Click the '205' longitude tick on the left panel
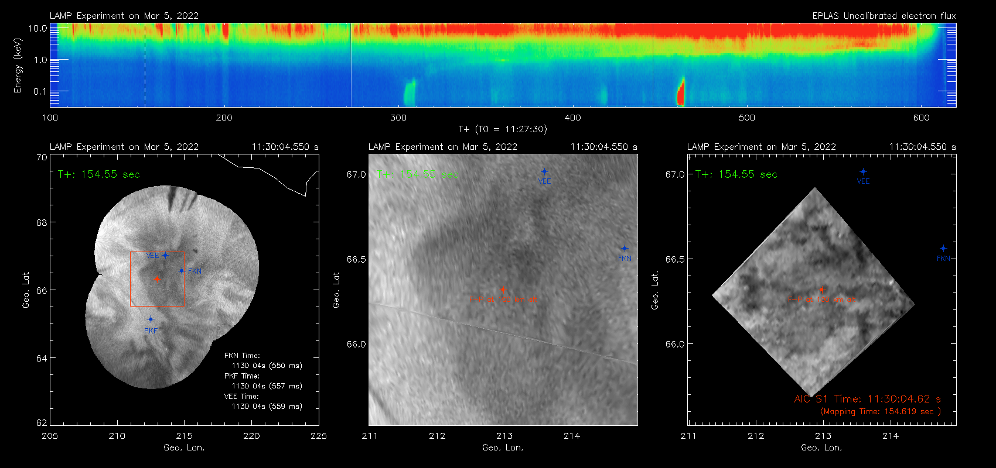Screen dimensions: 996x468 50,436
